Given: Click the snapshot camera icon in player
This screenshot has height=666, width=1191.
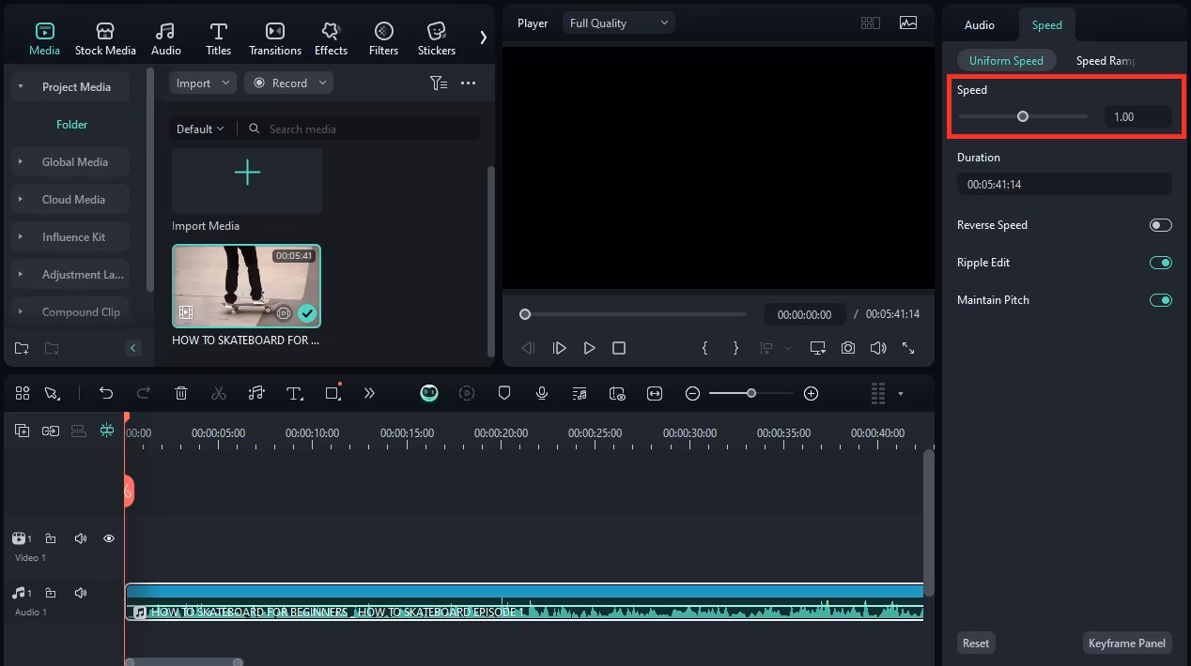Looking at the screenshot, I should (x=848, y=348).
